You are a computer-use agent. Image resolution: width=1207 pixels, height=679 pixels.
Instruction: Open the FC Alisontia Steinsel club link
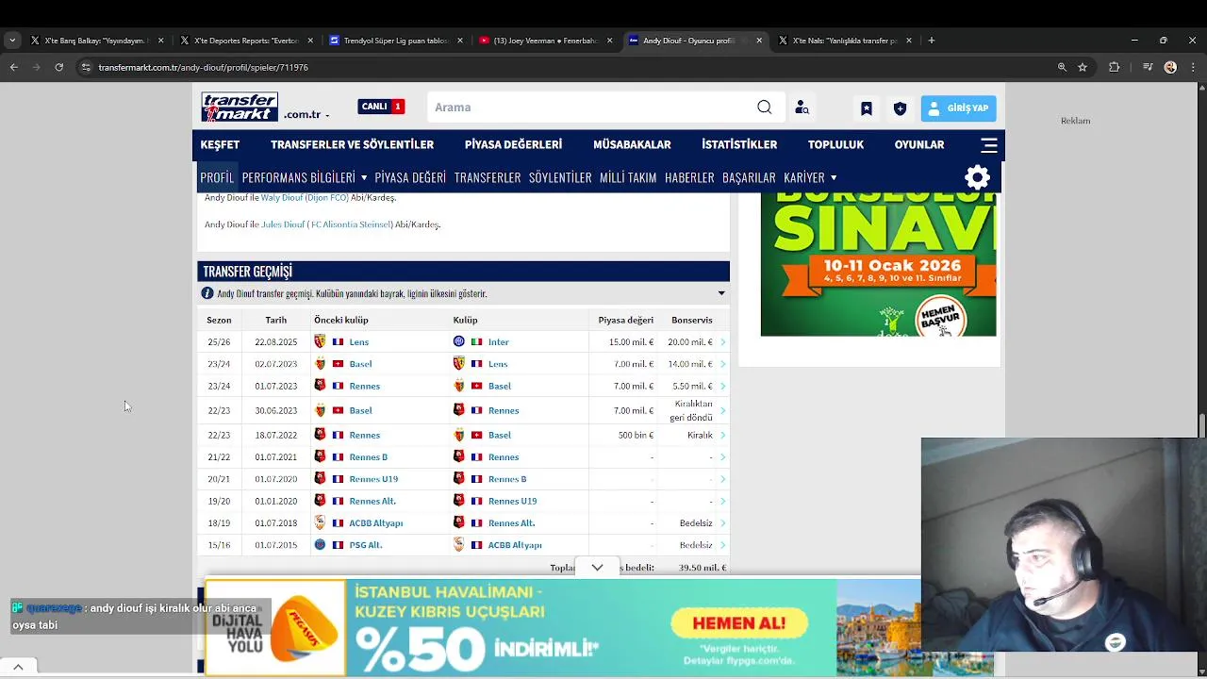coord(351,224)
